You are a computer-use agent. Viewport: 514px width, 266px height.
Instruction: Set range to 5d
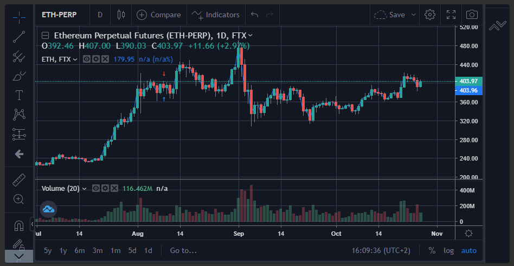click(x=132, y=251)
